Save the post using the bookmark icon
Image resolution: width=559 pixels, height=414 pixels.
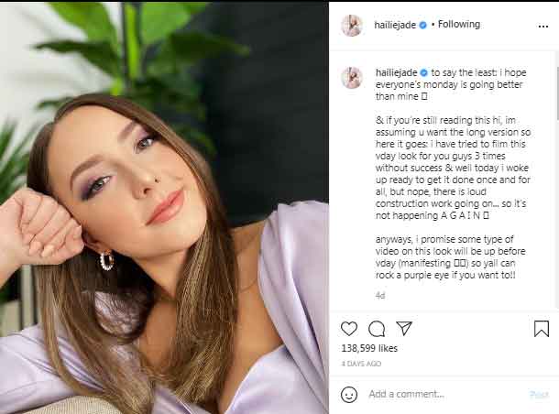pyautogui.click(x=542, y=329)
